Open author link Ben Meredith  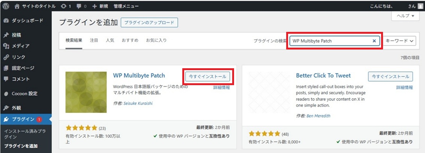(318, 116)
